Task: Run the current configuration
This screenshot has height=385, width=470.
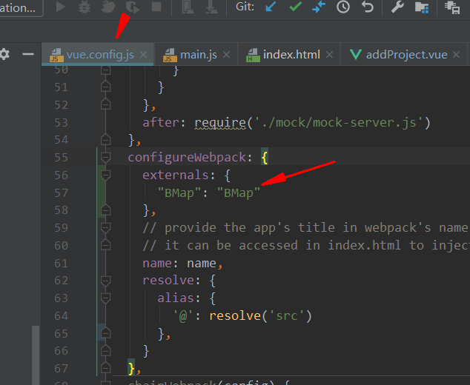Action: [61, 7]
